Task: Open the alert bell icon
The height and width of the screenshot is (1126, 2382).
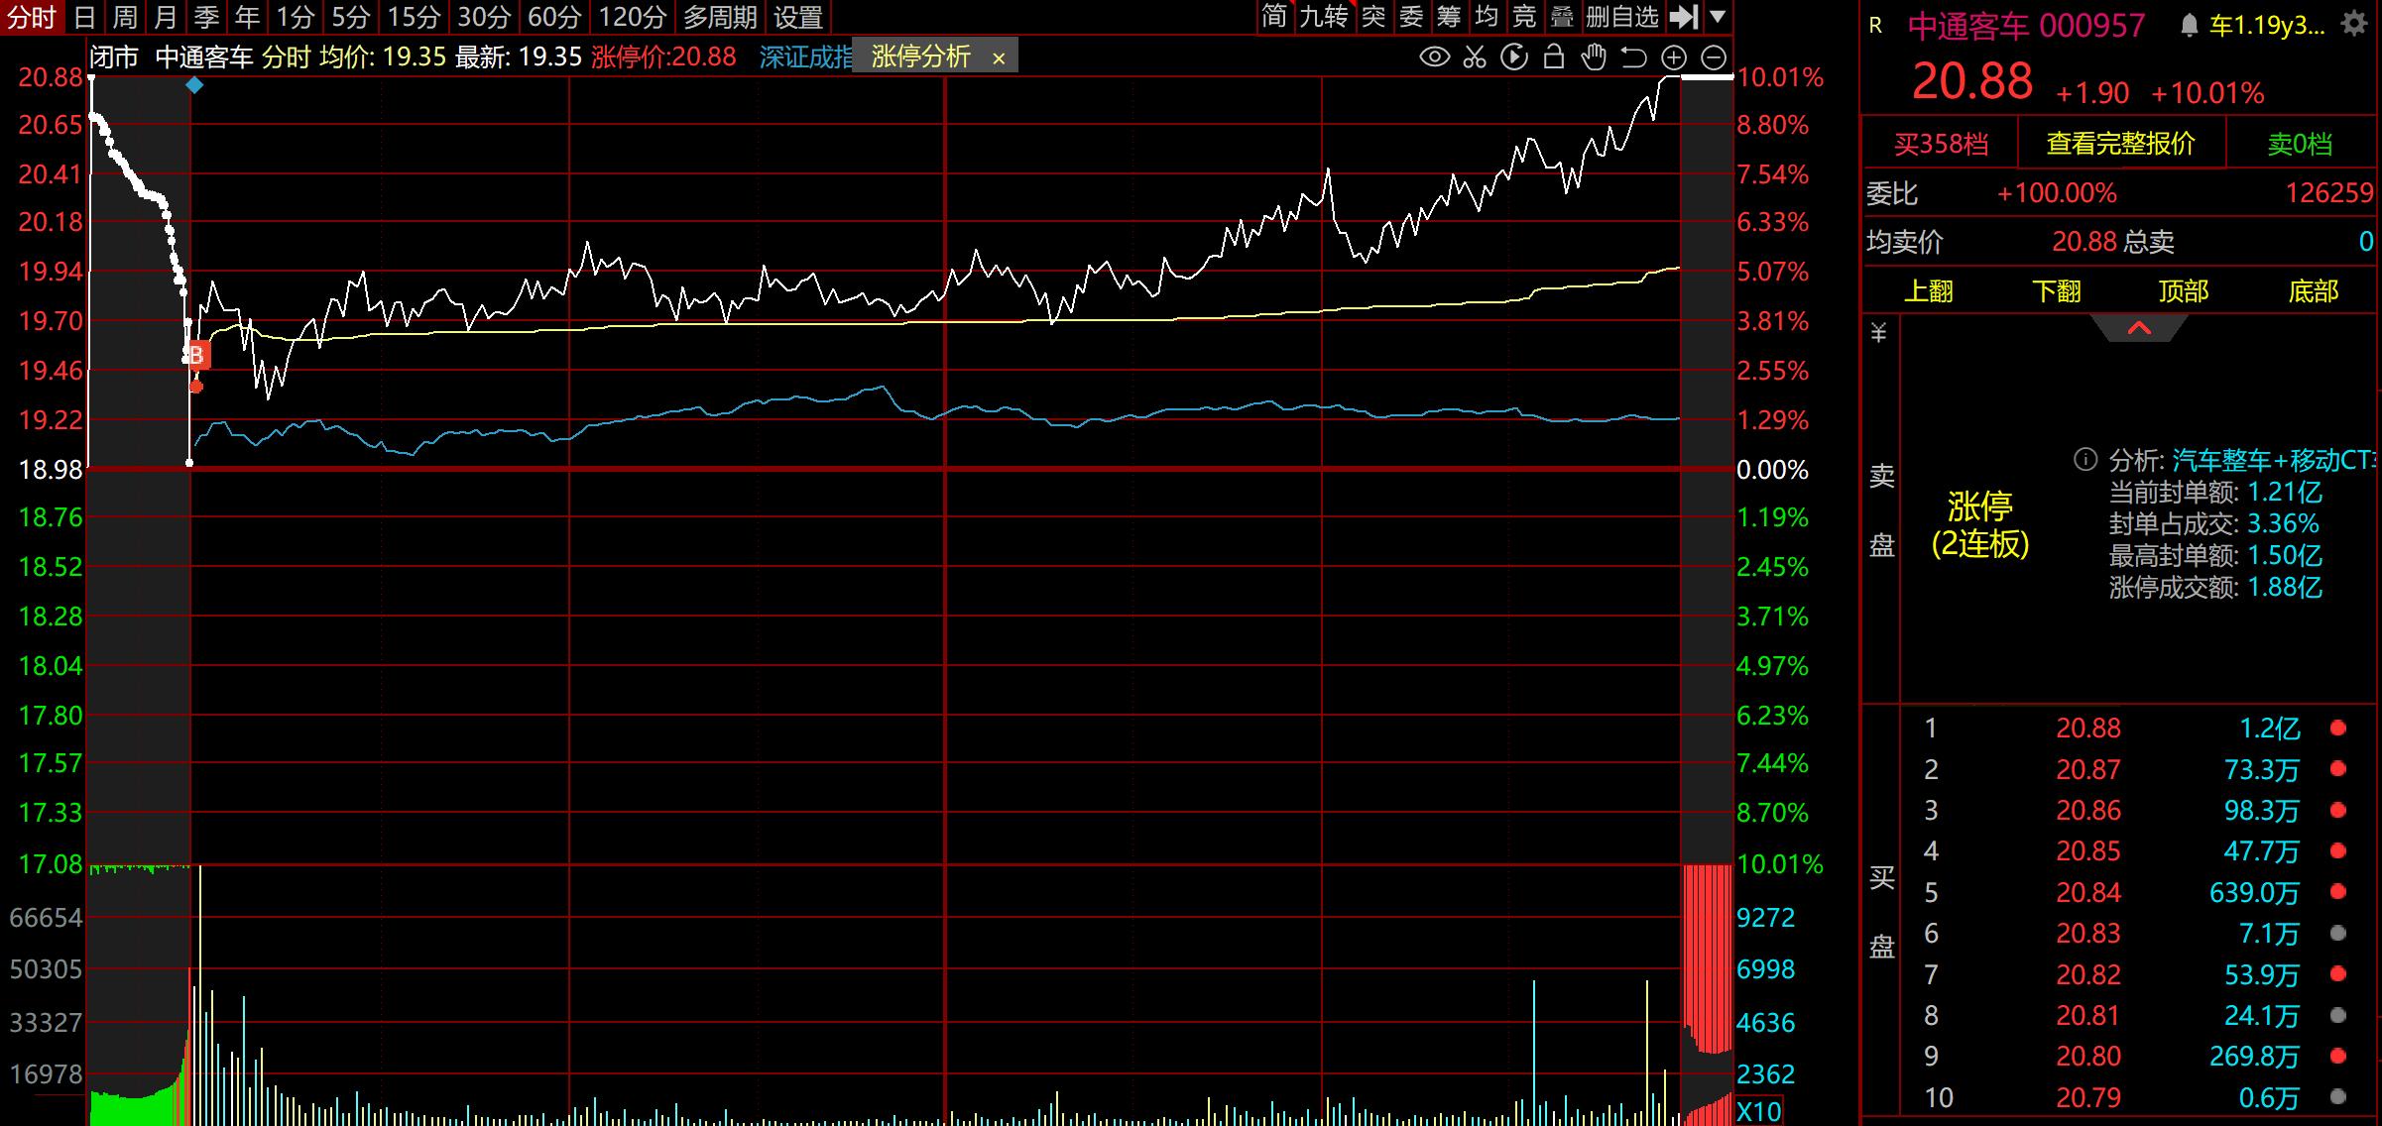Action: (2190, 26)
